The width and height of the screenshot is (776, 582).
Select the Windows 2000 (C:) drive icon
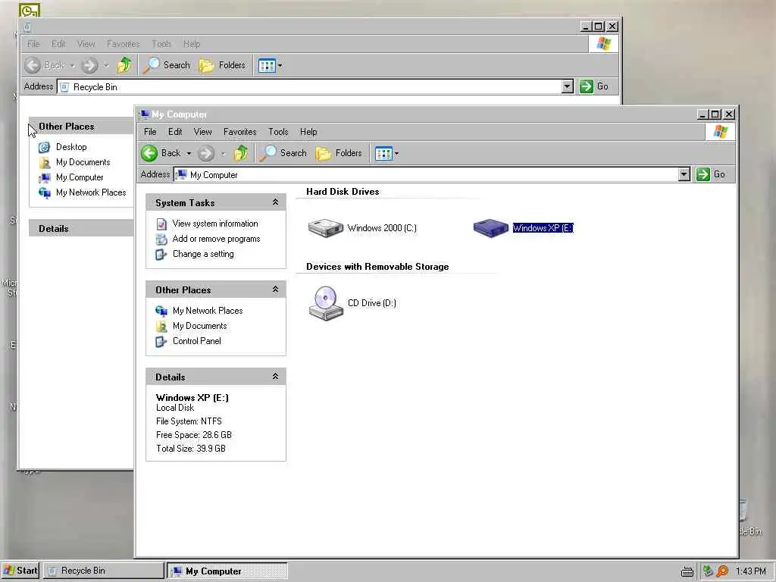[x=325, y=227]
